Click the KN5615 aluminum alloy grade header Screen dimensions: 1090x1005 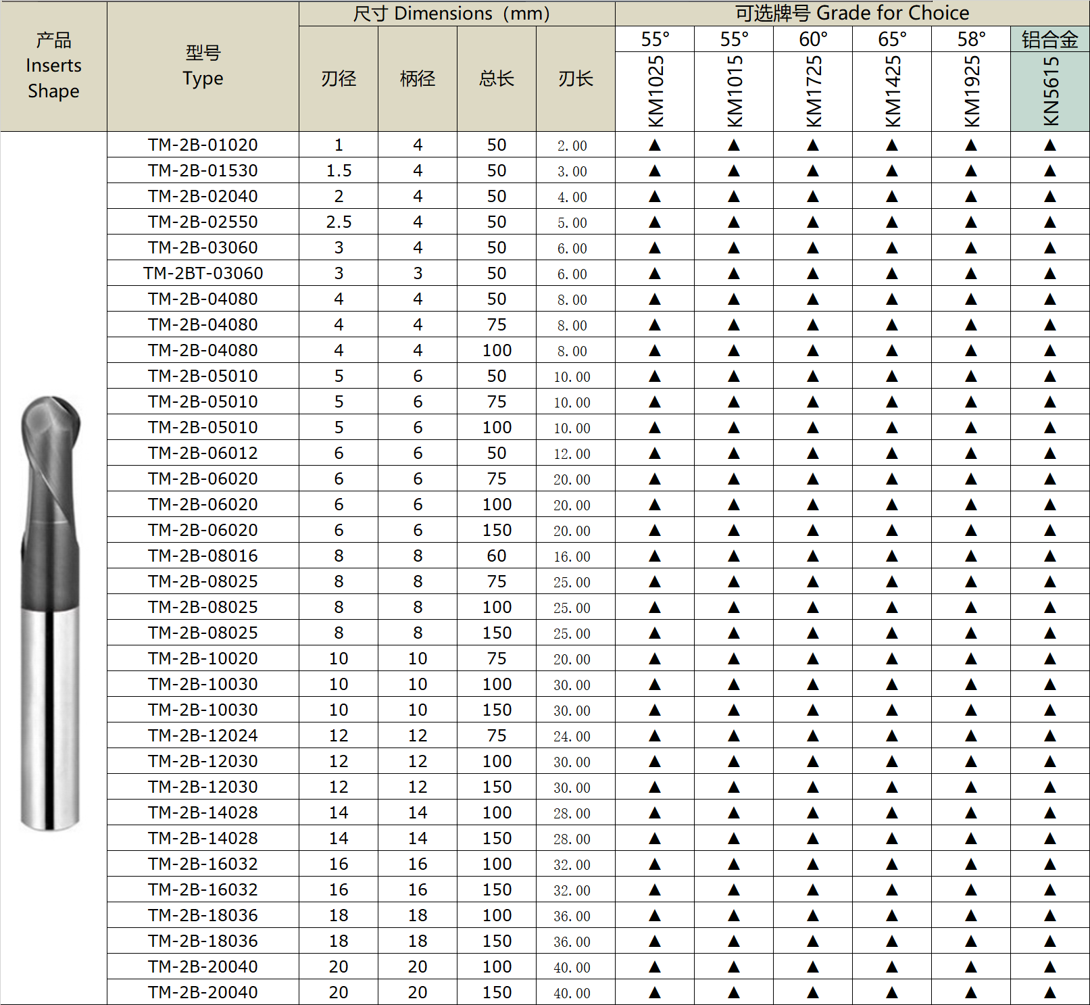1050,91
